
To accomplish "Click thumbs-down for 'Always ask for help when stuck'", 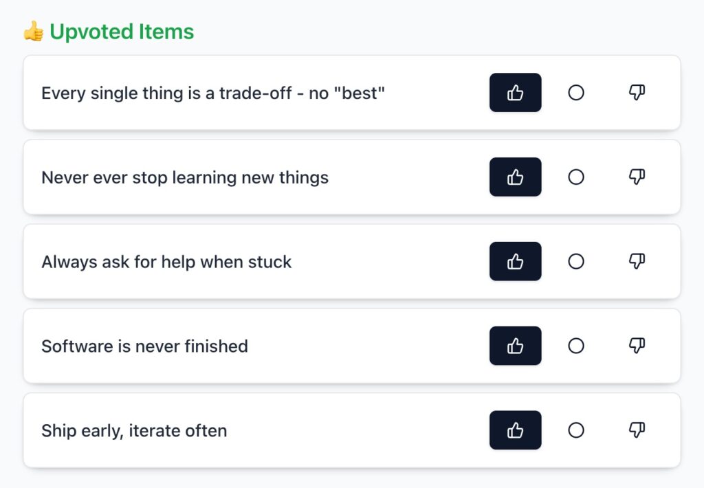I will (x=637, y=261).
